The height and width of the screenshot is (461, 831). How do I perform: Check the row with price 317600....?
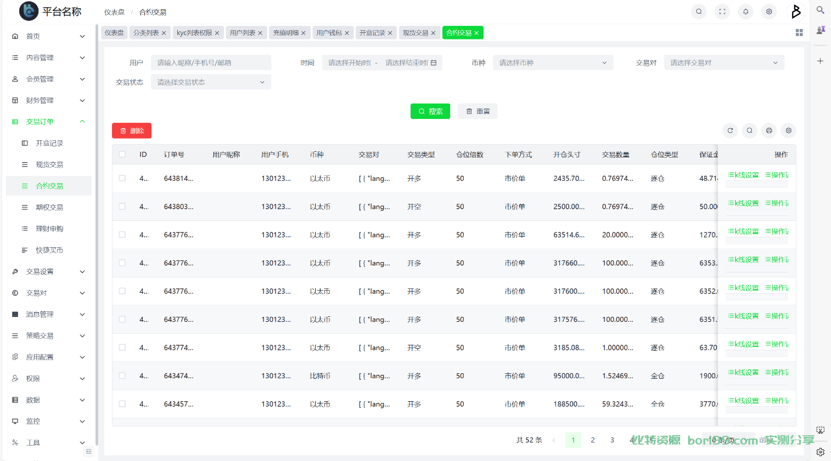122,291
